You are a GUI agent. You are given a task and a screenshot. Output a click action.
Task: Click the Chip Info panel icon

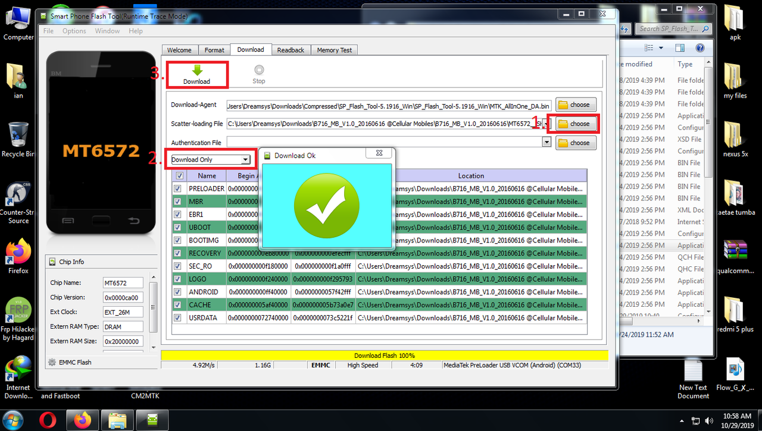tap(52, 262)
